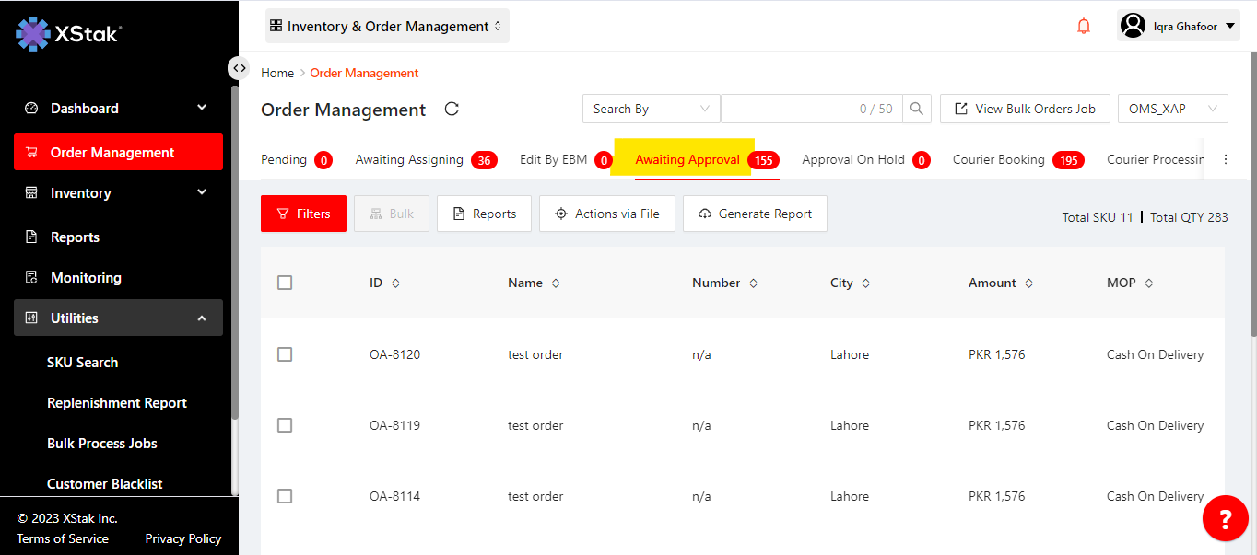Tick the checkbox for order OA-8120
Screen dimensions: 1257x555
[285, 354]
